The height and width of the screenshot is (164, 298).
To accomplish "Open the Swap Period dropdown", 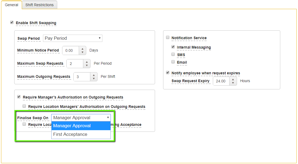I will pyautogui.click(x=73, y=38).
